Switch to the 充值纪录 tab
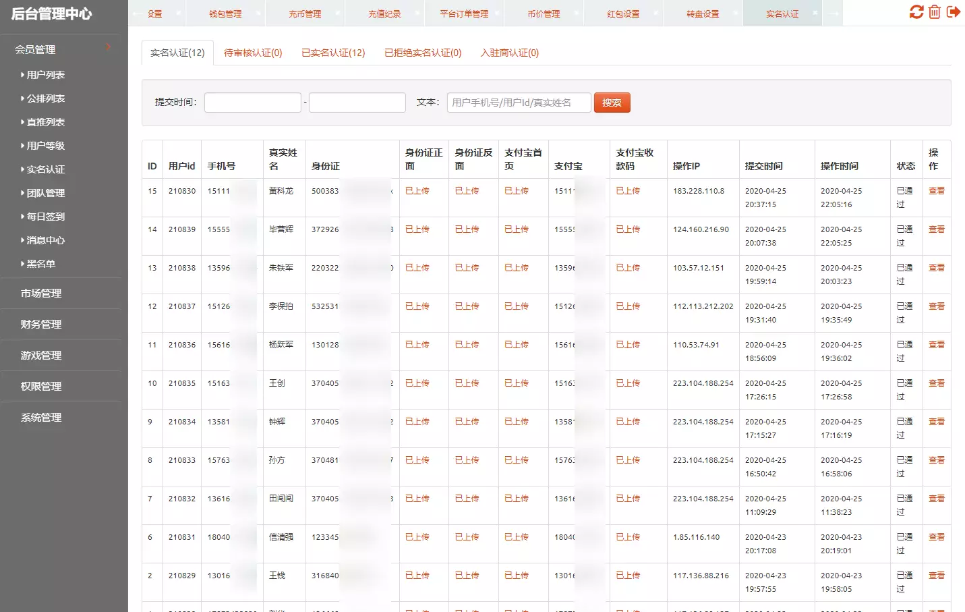Viewport: 965px width, 612px height. pos(384,14)
